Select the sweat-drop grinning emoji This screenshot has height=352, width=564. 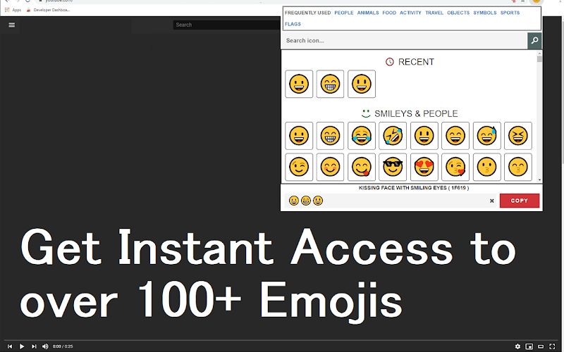tap(486, 136)
